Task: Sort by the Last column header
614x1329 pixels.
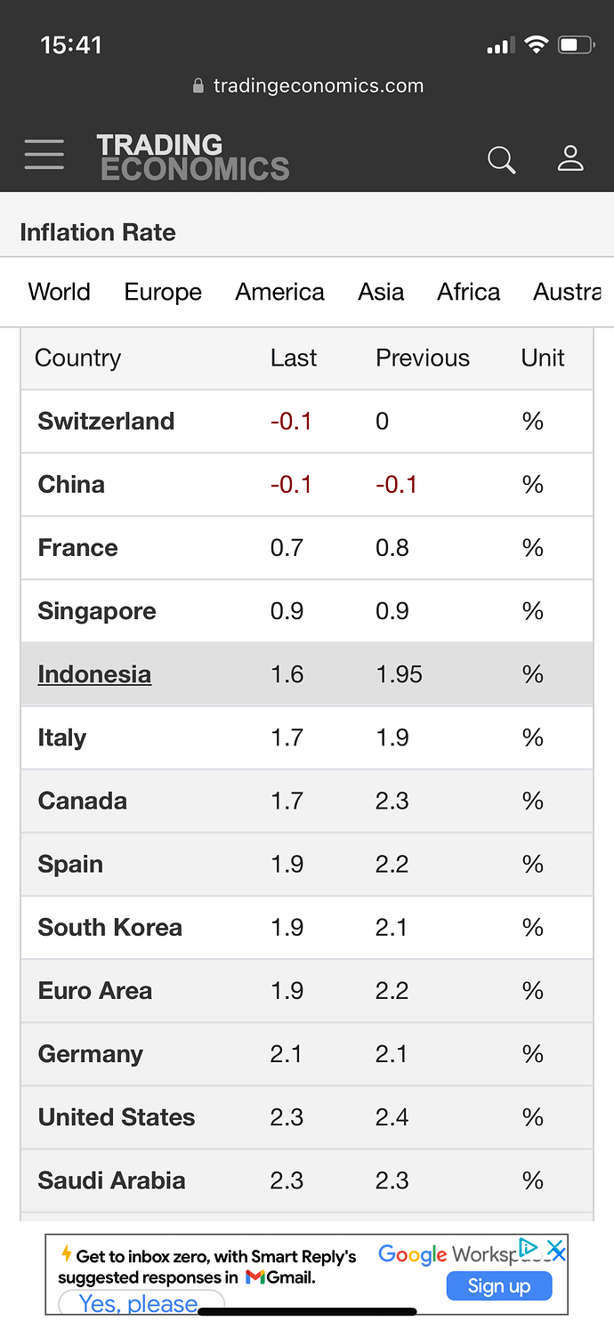Action: (x=294, y=358)
